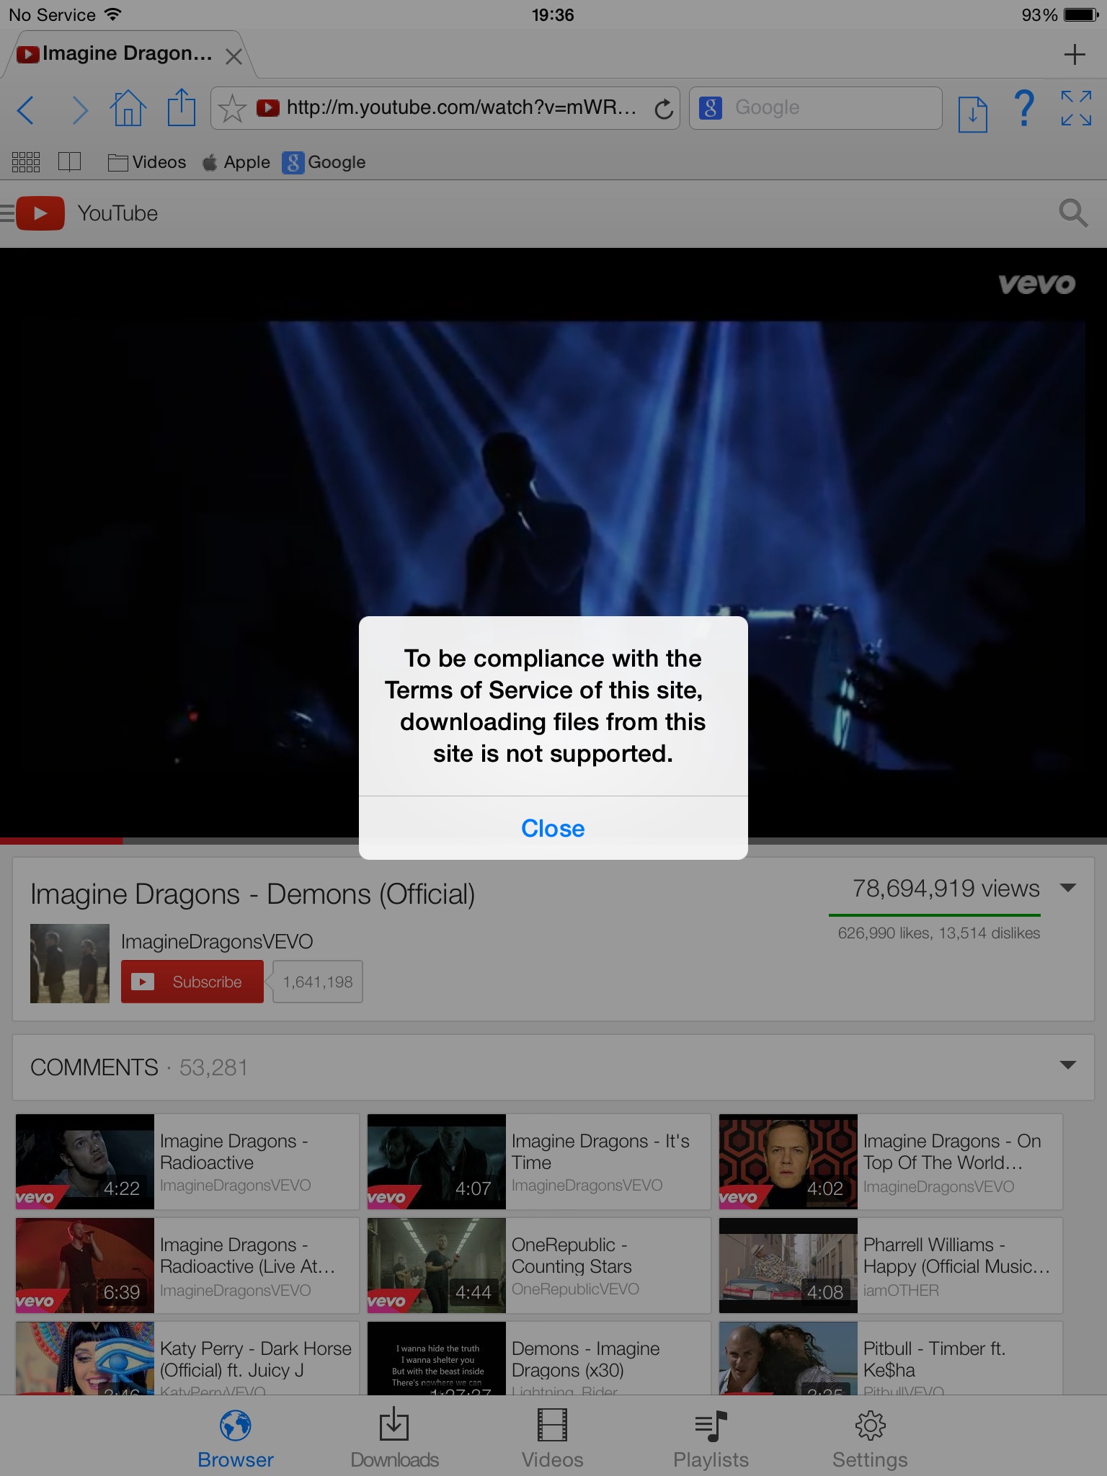Tap the share icon in toolbar
The image size is (1107, 1476).
point(182,107)
